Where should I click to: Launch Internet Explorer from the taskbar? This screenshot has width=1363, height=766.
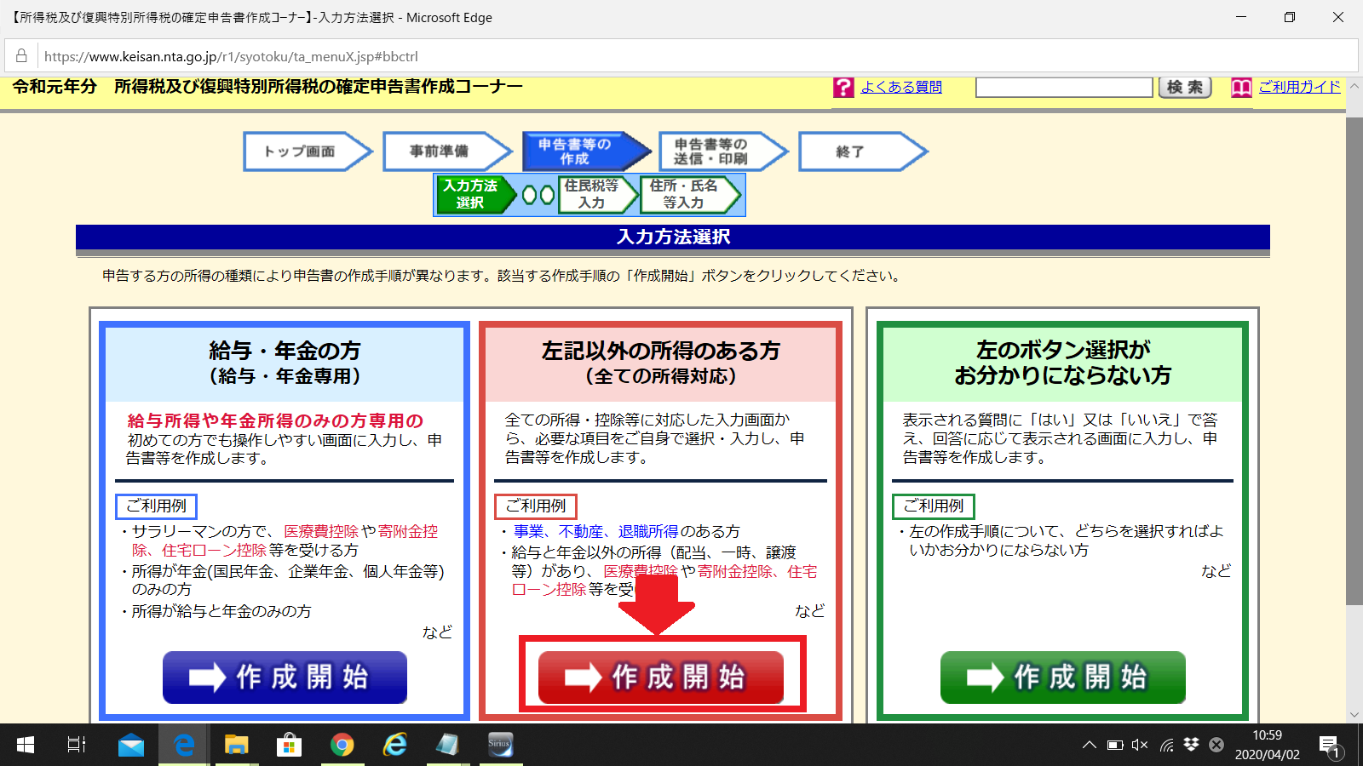[x=395, y=745]
